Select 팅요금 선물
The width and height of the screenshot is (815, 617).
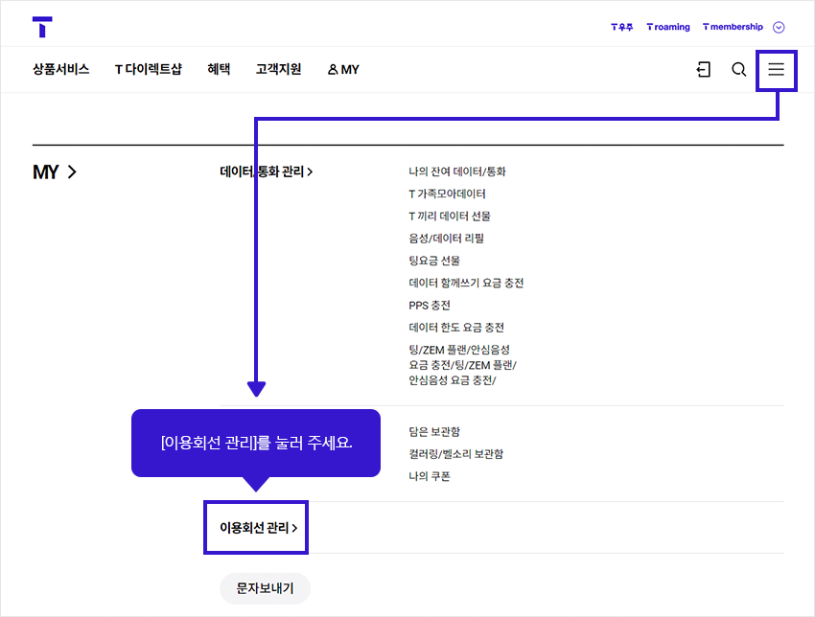[x=434, y=261]
